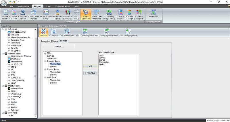Select URC 2-Way Lighting Scene icon
The image size is (230, 122).
pyautogui.click(x=107, y=32)
